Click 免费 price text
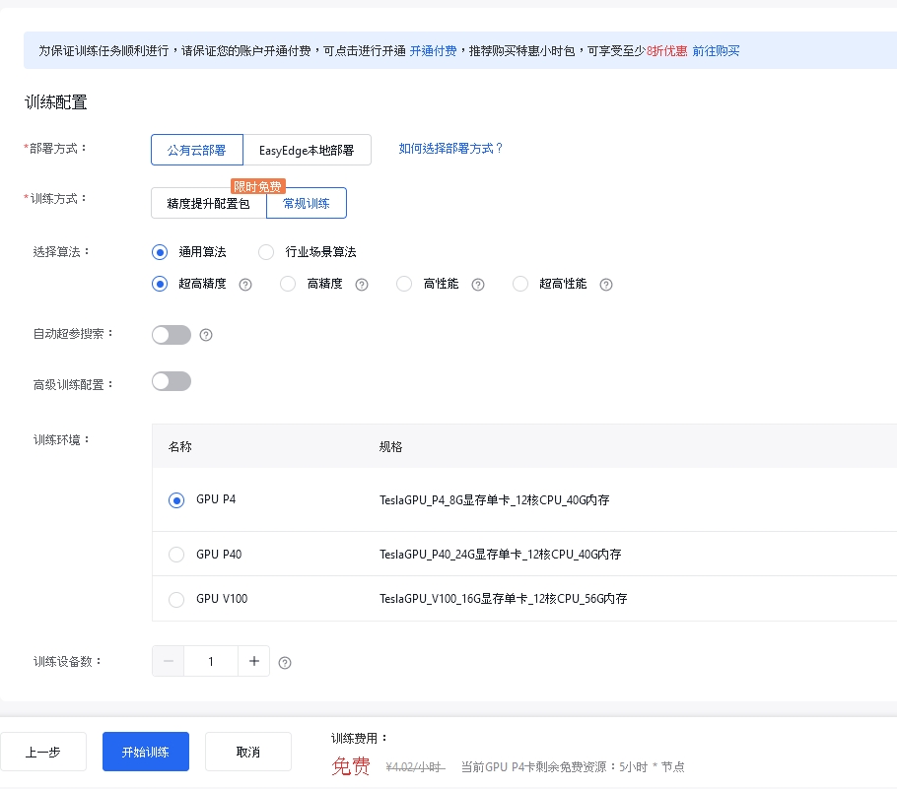Screen dimensions: 897x789 click(351, 766)
